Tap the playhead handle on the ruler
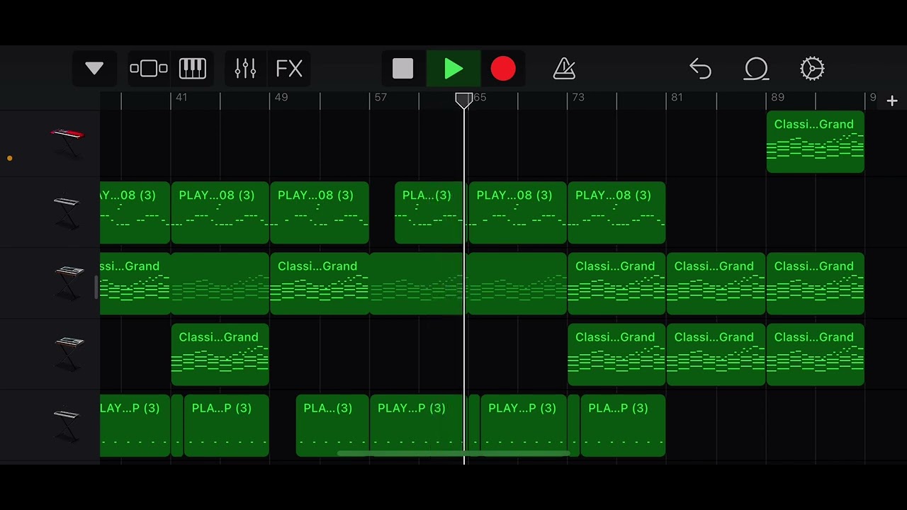Screen dimensions: 907x510 pos(464,101)
